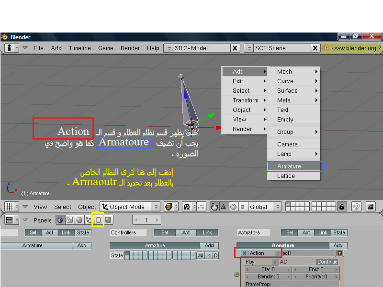Click Add in the Controllers header

click(x=209, y=245)
